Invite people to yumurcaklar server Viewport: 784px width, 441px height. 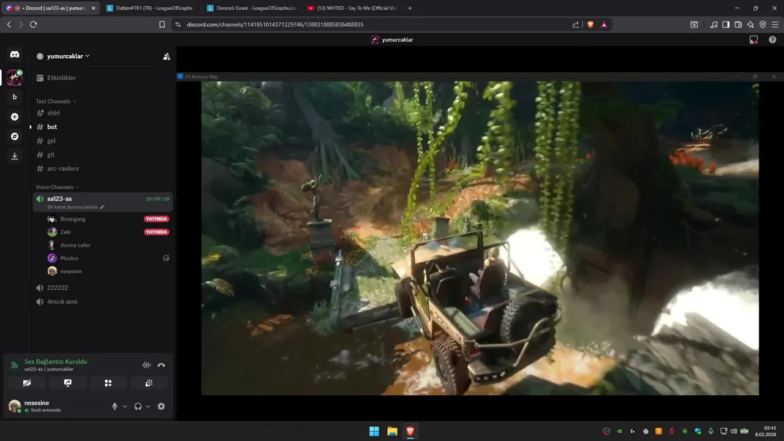click(167, 56)
